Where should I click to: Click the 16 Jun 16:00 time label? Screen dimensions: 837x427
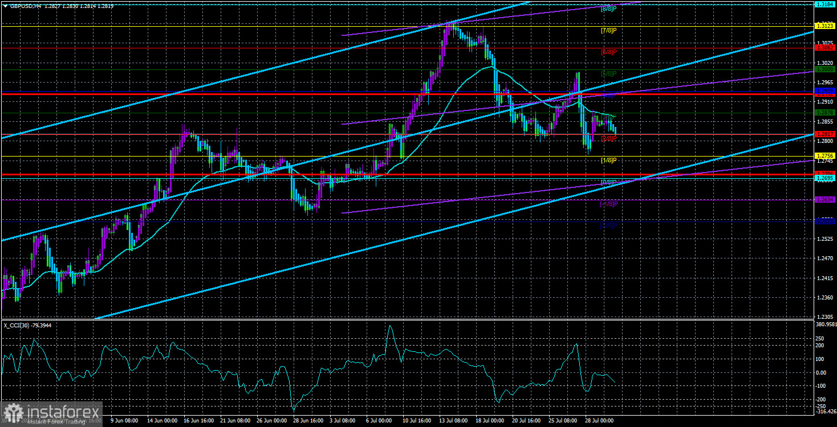tap(199, 421)
